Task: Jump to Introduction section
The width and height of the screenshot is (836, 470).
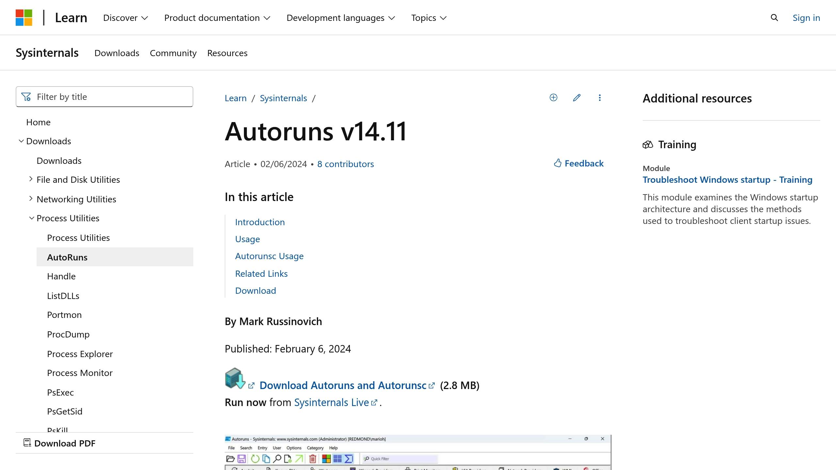Action: pos(260,222)
